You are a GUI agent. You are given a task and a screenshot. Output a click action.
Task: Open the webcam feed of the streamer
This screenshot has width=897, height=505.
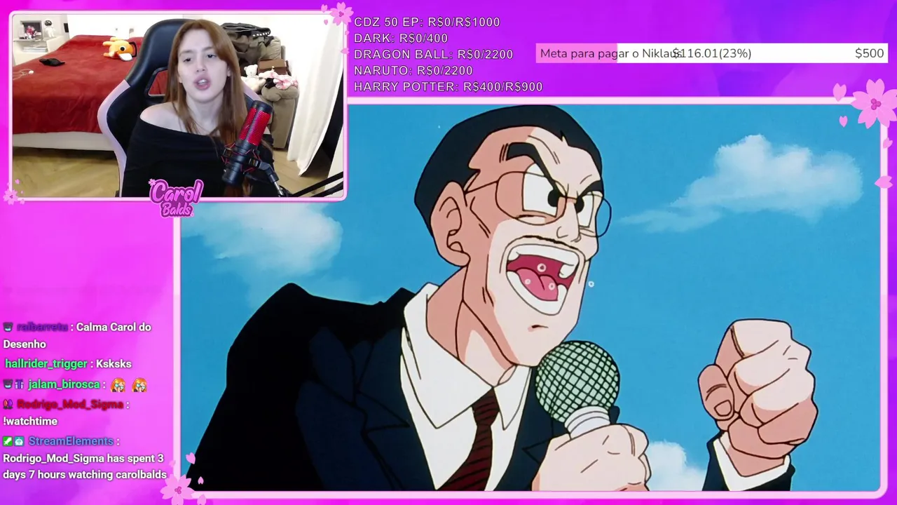[178, 105]
